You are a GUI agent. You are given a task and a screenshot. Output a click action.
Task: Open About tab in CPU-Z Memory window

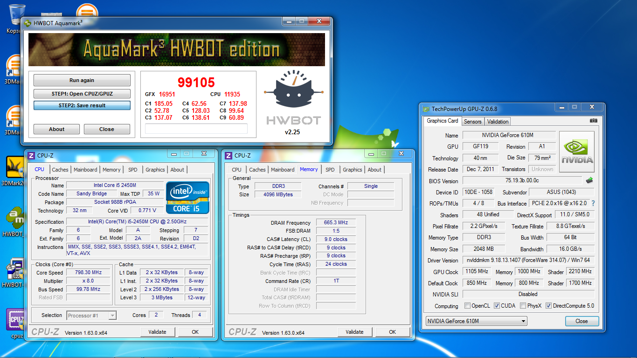pos(374,170)
